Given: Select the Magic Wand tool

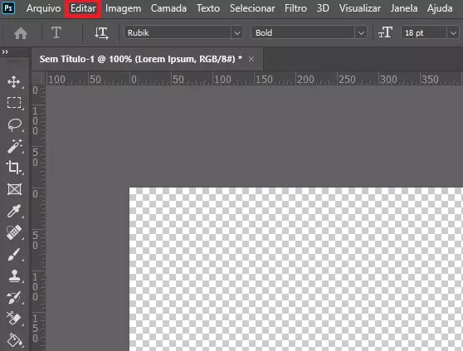Looking at the screenshot, I should [x=14, y=146].
